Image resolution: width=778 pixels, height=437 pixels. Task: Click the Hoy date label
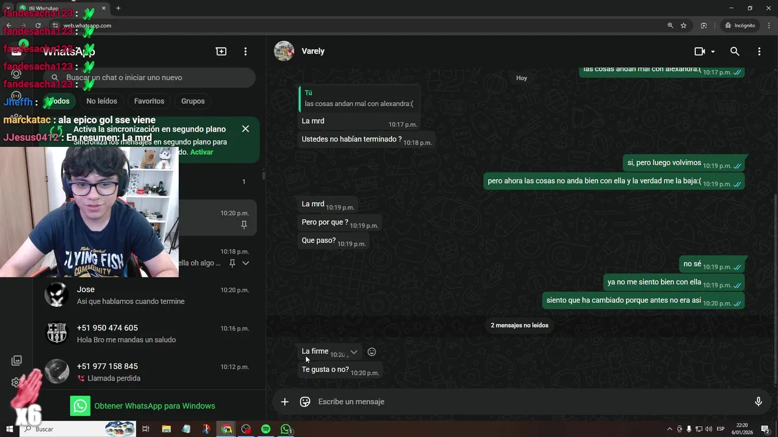tap(522, 78)
